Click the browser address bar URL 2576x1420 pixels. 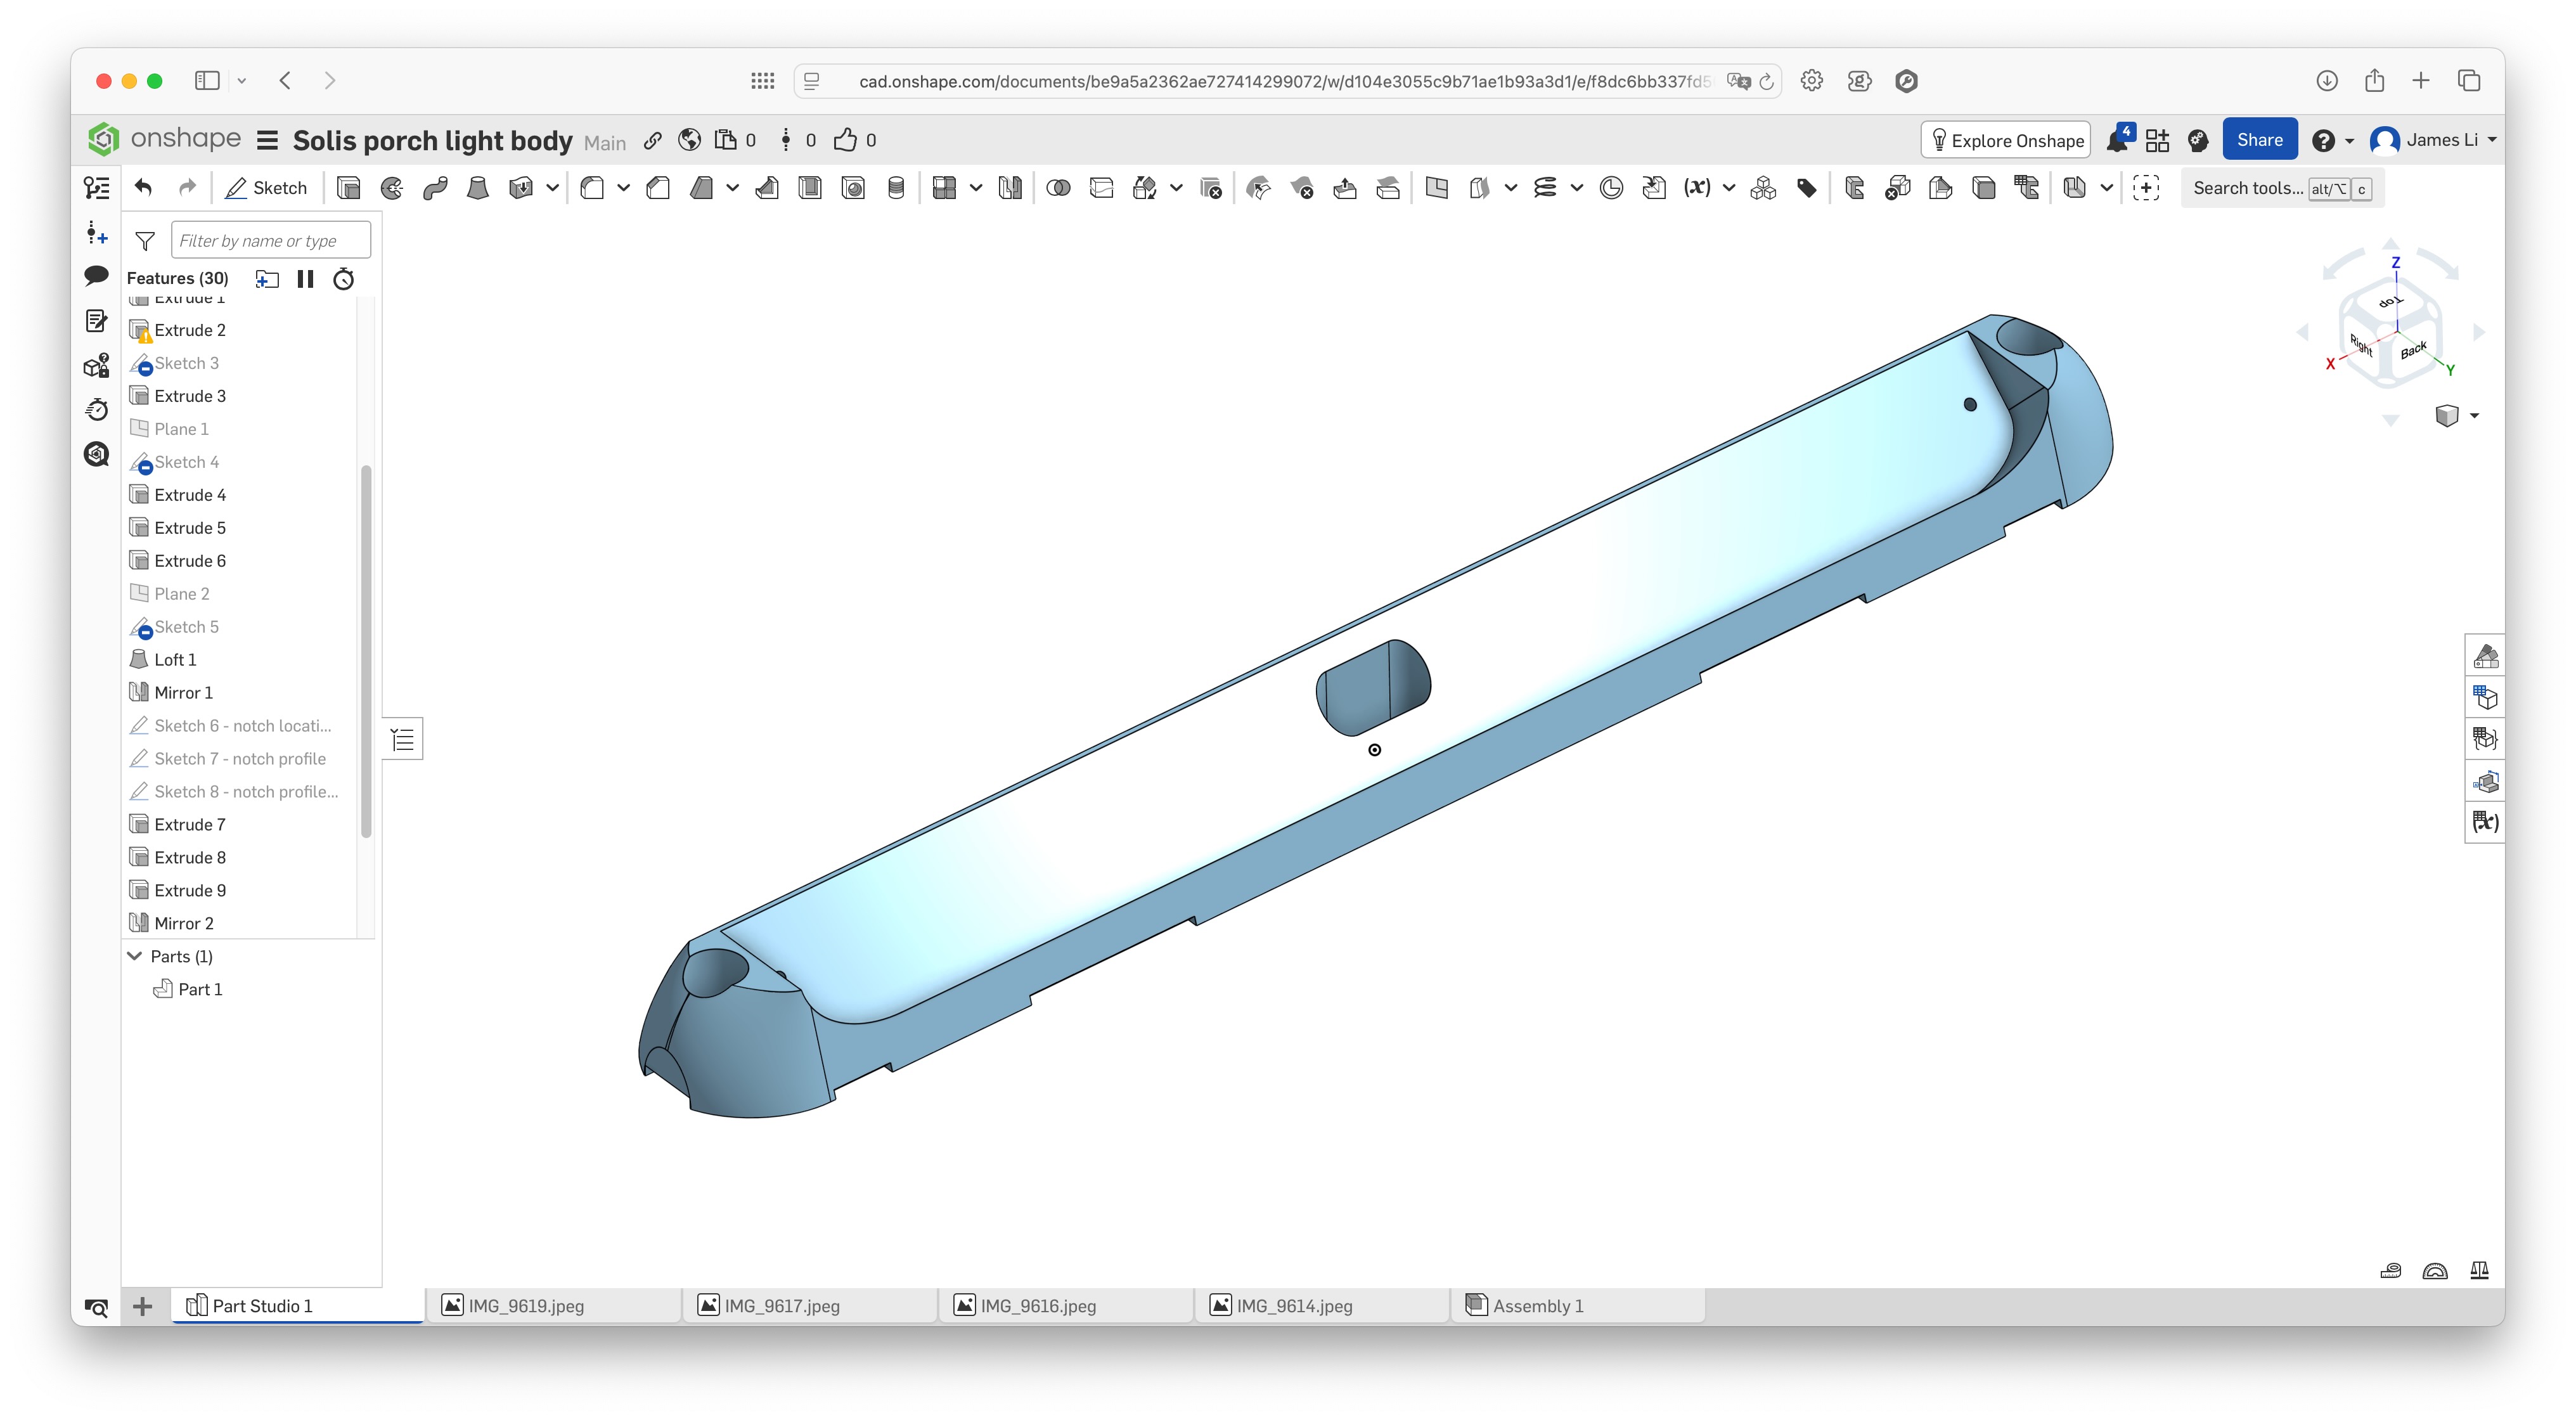coord(1285,81)
